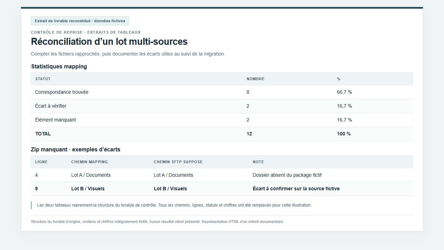Click the count 8 for Correspondance trouvée
The height and width of the screenshot is (250, 444).
coord(248,92)
